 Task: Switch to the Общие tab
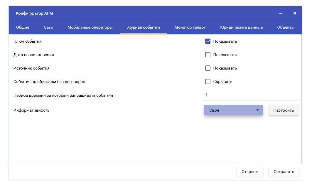coord(23,27)
